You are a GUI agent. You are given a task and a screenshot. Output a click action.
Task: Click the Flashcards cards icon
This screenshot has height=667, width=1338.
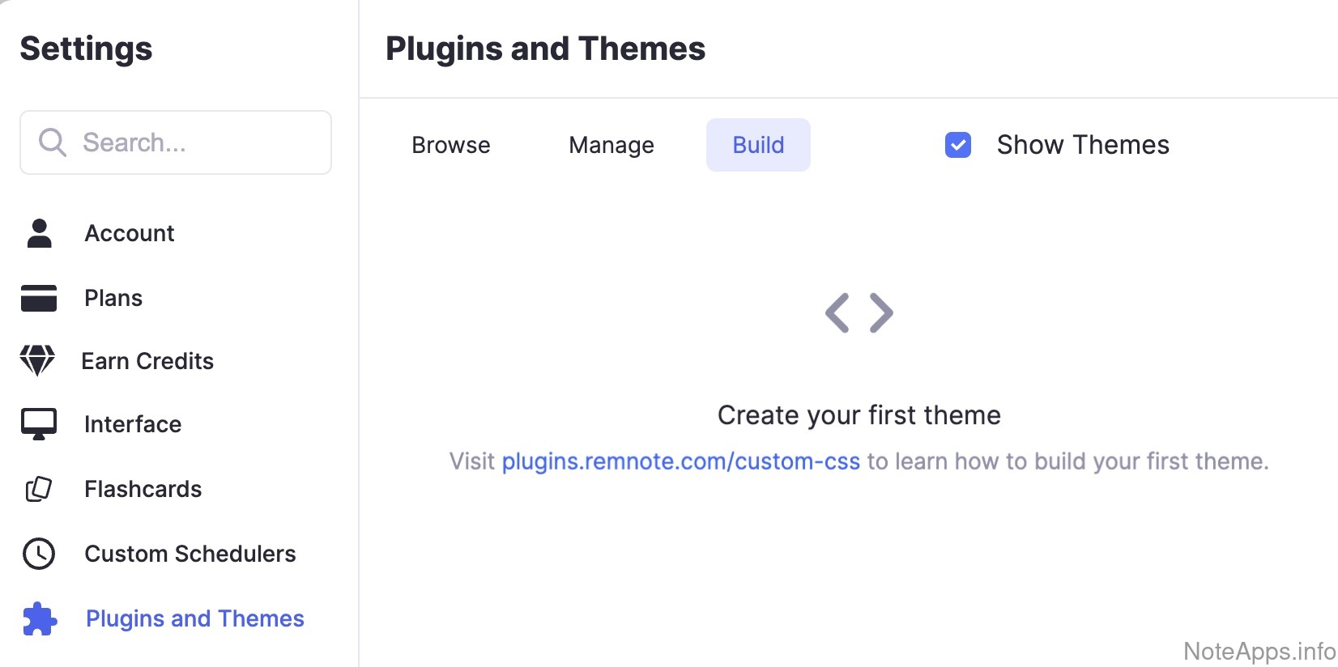coord(39,489)
